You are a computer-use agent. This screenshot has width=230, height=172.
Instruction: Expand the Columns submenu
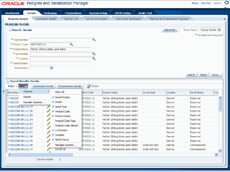34,91
